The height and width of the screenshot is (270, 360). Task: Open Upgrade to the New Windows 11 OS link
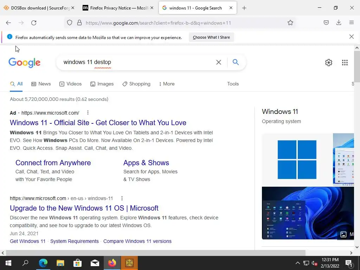point(84,208)
